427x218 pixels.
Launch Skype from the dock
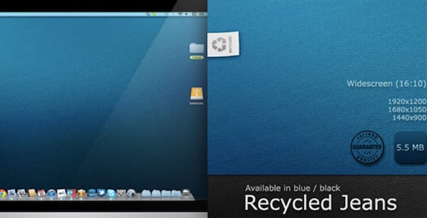(x=111, y=193)
